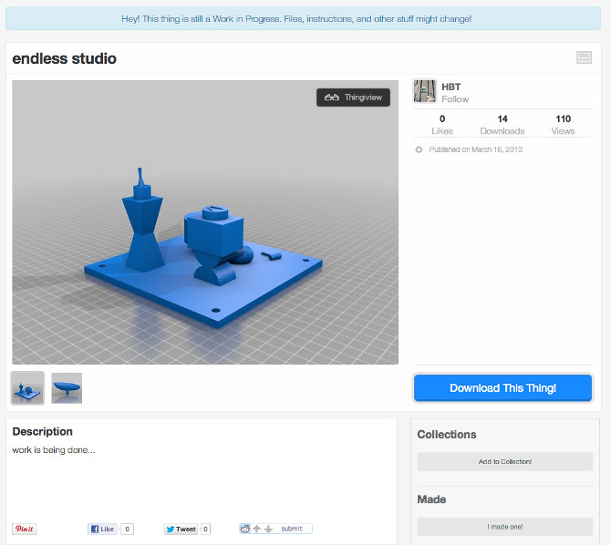Click the 14 Downloads counter
Viewport: 611px width, 545px height.
pos(502,125)
